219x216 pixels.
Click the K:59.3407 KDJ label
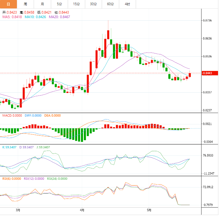coord(9,147)
